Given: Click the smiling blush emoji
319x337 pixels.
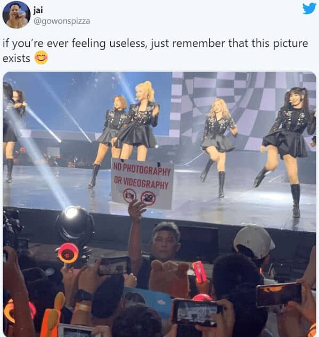Looking at the screenshot, I should pos(41,57).
